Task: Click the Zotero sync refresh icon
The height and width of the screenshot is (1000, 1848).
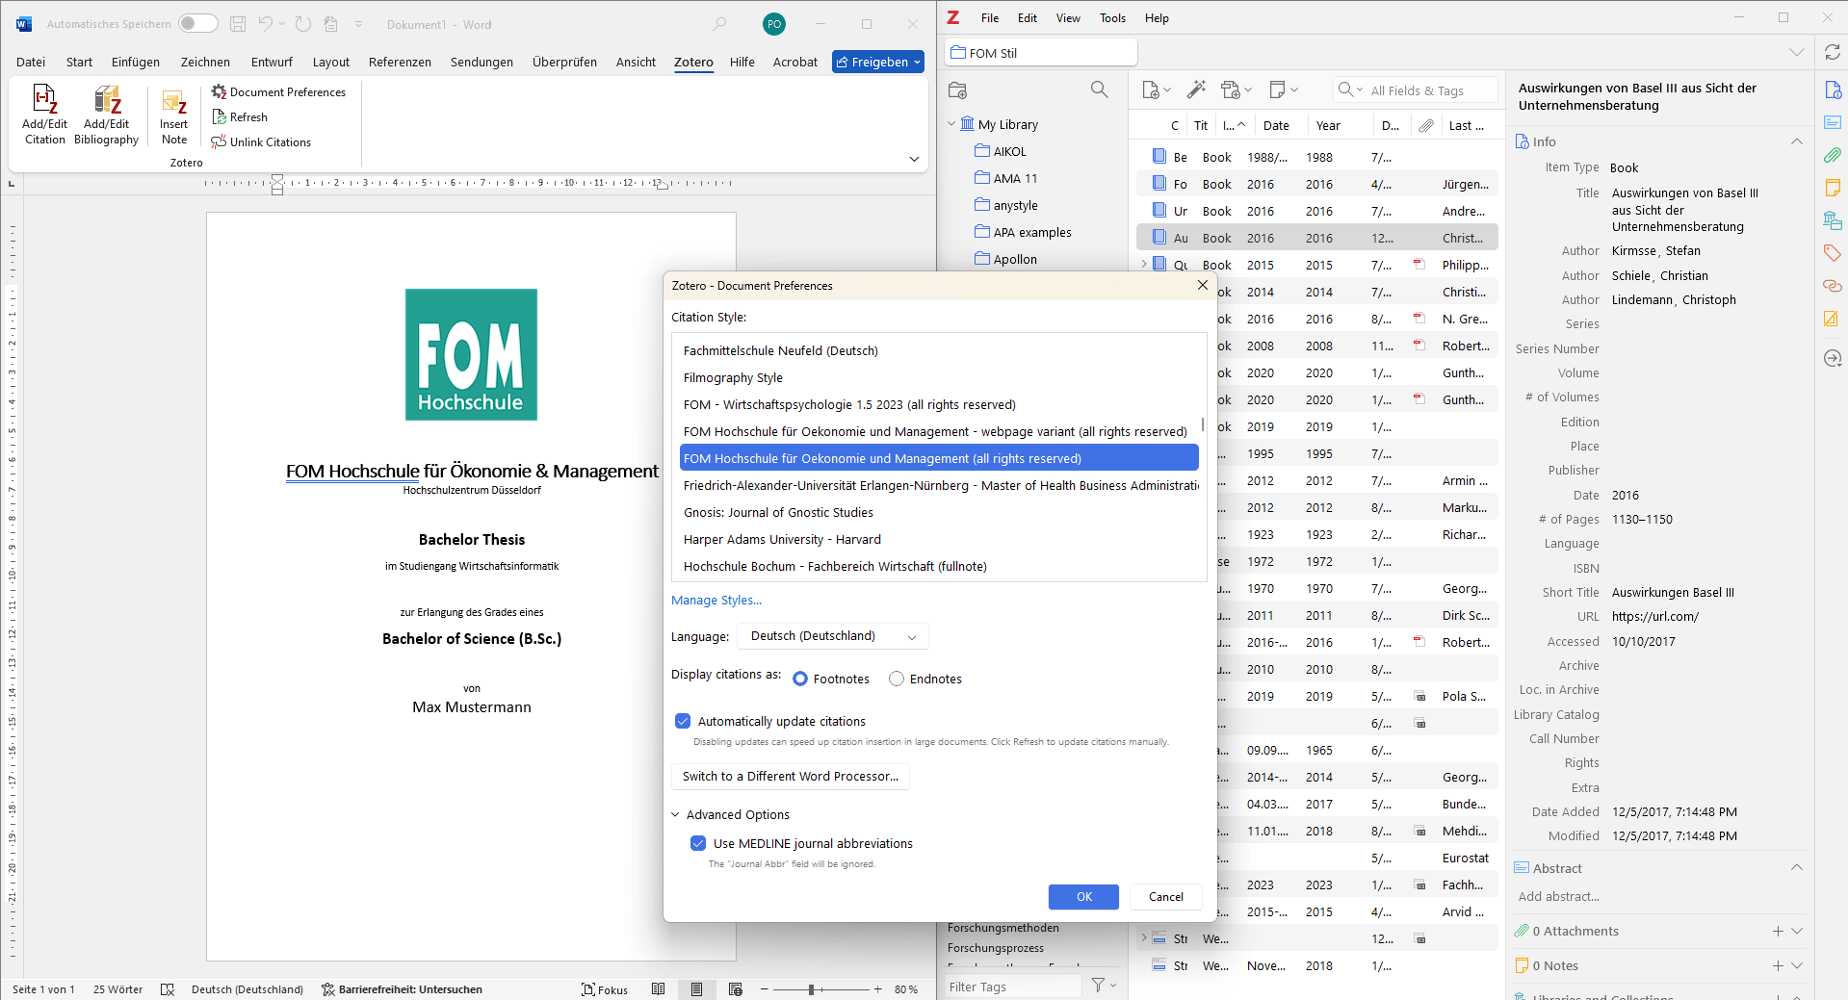Action: 1832,53
